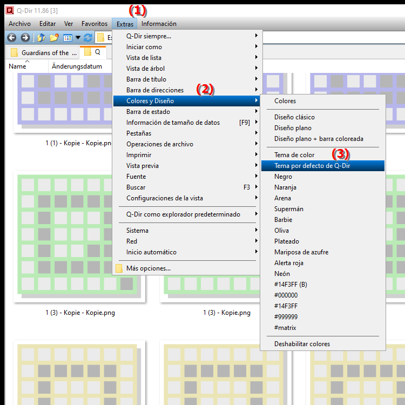
Task: Open the Ver menu
Action: pos(69,24)
